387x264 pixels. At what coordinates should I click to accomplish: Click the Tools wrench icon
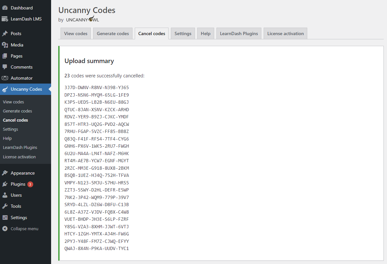tap(5, 206)
